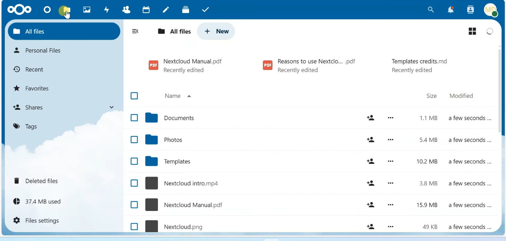Open the Dashboard app icon

[x=47, y=10]
